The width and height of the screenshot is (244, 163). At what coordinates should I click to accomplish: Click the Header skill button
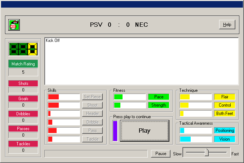pyautogui.click(x=92, y=113)
